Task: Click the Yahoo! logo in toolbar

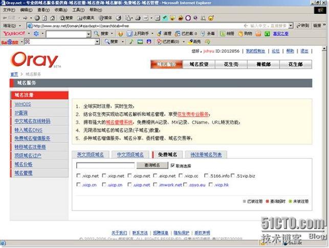Action: [14, 33]
